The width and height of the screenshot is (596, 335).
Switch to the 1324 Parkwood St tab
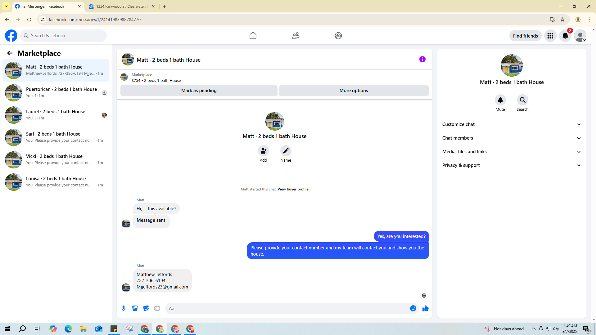pyautogui.click(x=122, y=6)
